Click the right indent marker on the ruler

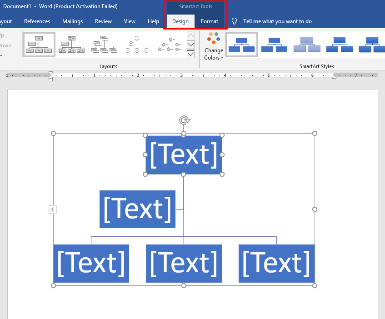[334, 77]
